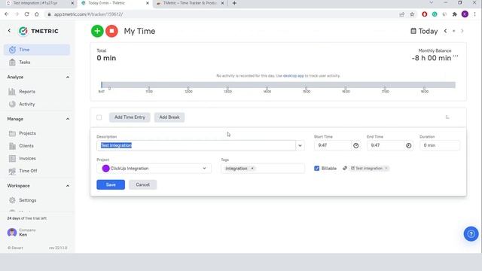
Task: Stop the running timer with the red button
Action: [111, 31]
